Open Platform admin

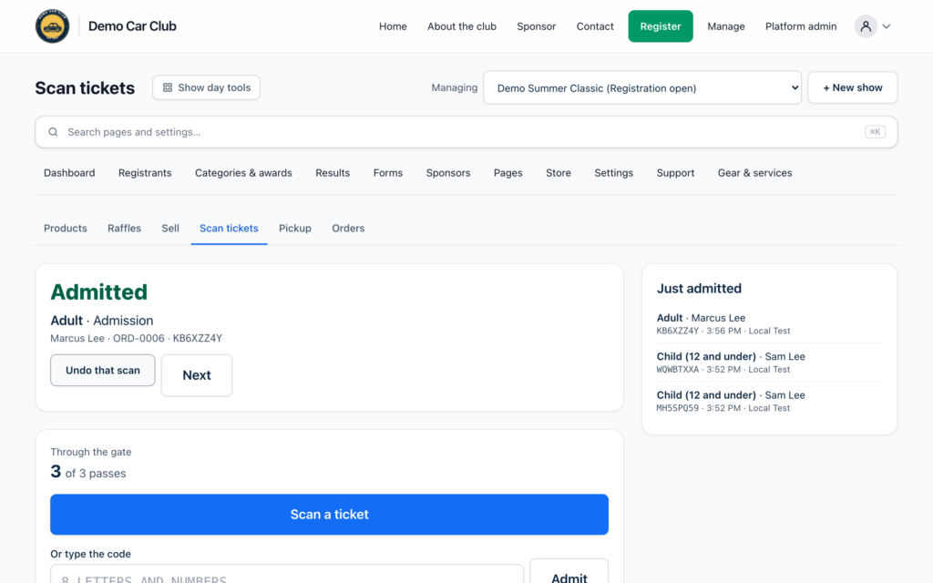pos(801,26)
